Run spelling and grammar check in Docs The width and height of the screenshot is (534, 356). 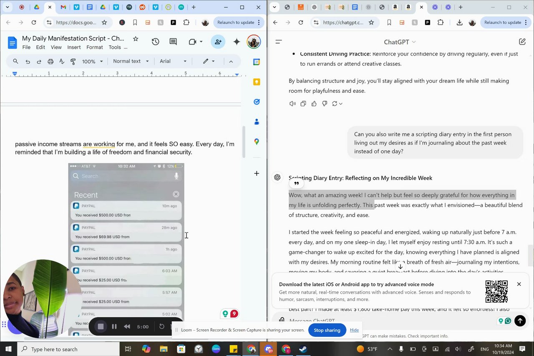pos(62,61)
